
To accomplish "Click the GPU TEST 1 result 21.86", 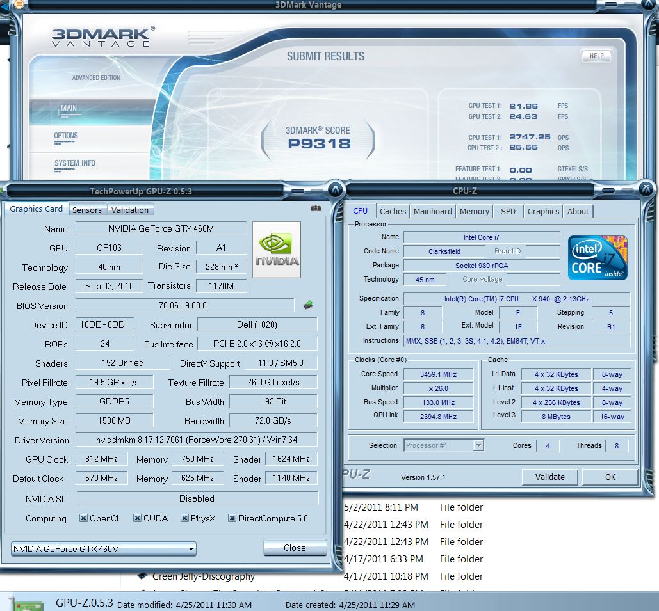I will click(523, 106).
